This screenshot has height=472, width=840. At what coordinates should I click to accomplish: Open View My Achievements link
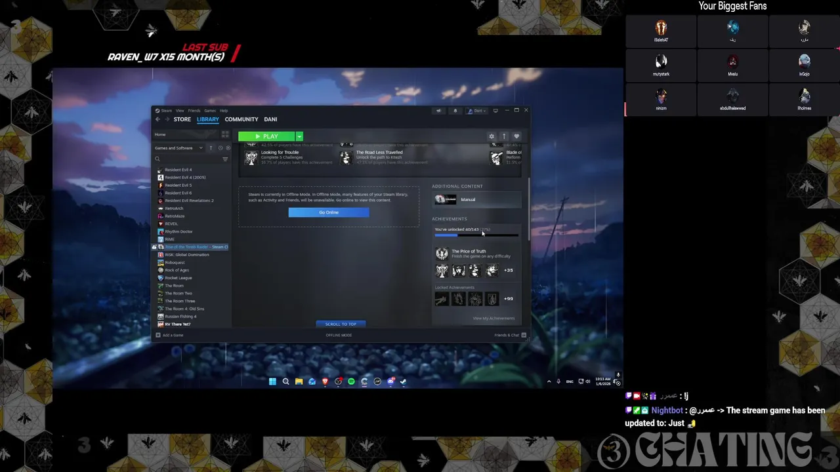point(493,319)
